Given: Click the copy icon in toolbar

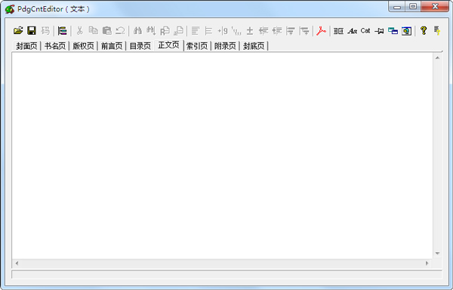Looking at the screenshot, I should (x=94, y=31).
